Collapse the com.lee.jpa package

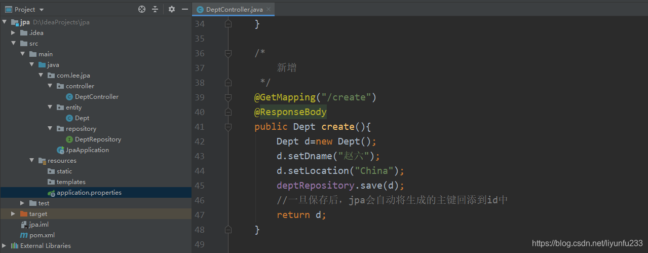tap(41, 76)
